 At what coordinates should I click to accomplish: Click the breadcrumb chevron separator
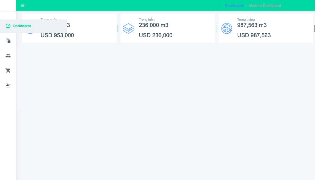point(246,6)
